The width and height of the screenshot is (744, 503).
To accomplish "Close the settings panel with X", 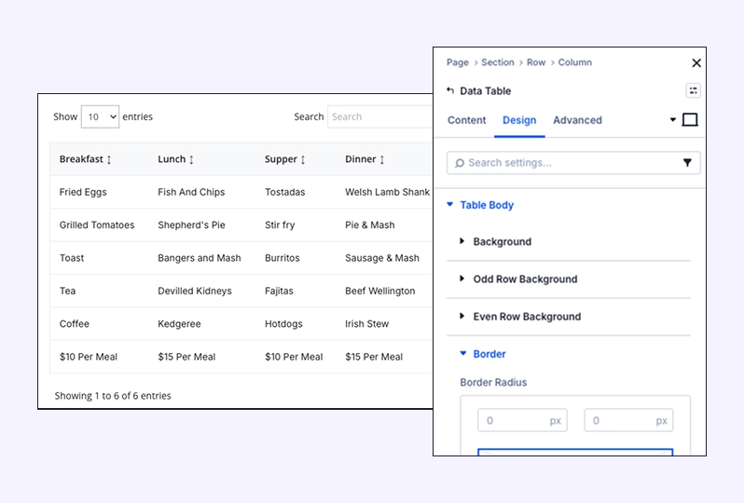I will pyautogui.click(x=696, y=63).
